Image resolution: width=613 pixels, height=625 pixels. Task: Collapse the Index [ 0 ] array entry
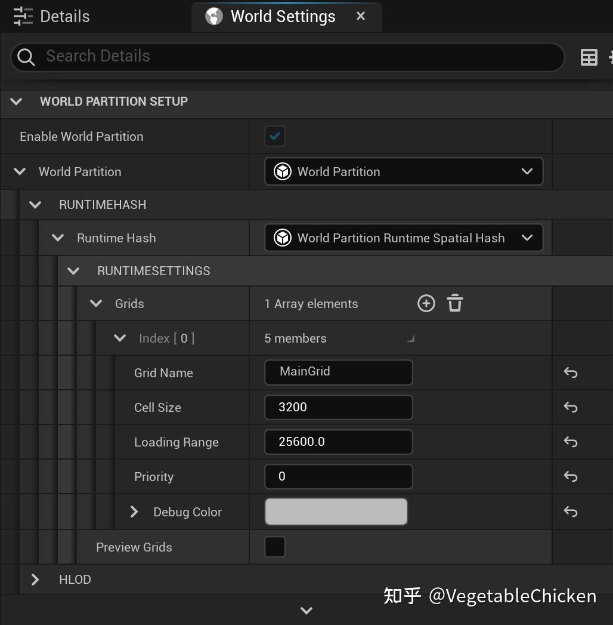click(119, 338)
